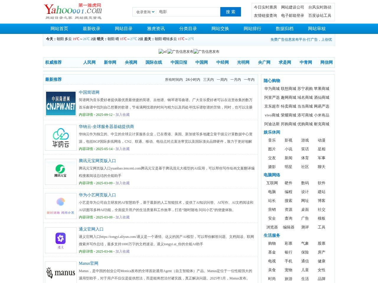Viewport: 378px width, 283px height.
Task: Open the 百度诊站工具 quick link
Action: tap(320, 16)
